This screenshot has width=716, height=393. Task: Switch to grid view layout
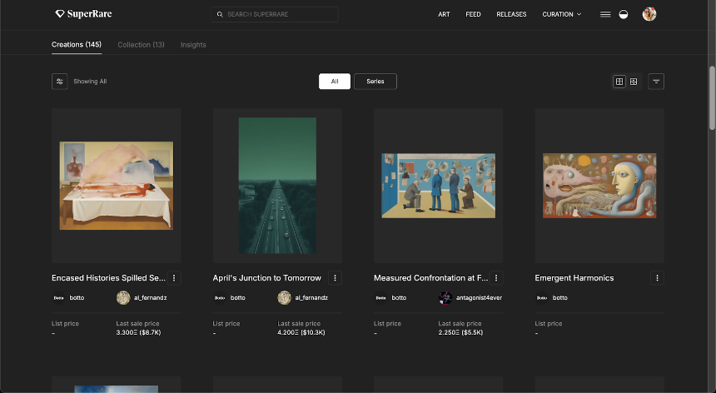tap(619, 82)
